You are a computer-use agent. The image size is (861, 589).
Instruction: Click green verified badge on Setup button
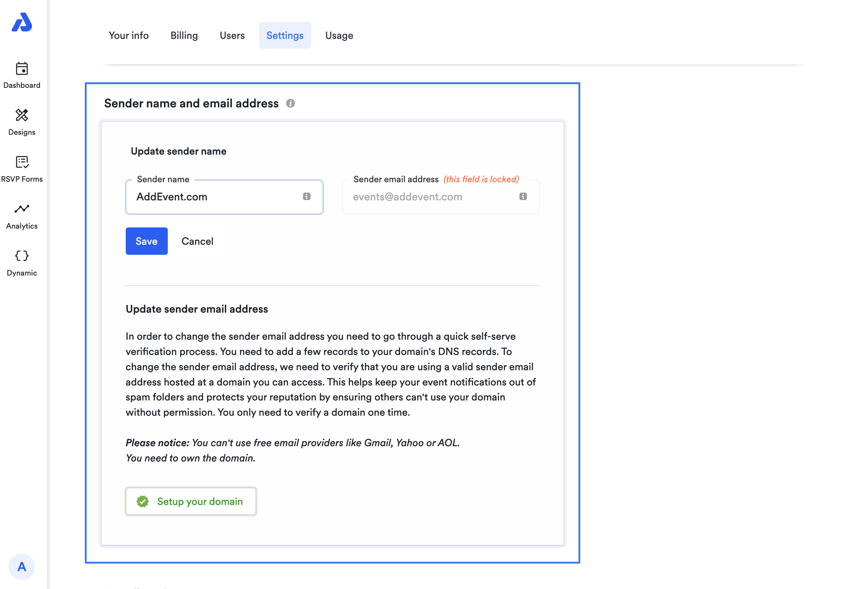pos(143,501)
